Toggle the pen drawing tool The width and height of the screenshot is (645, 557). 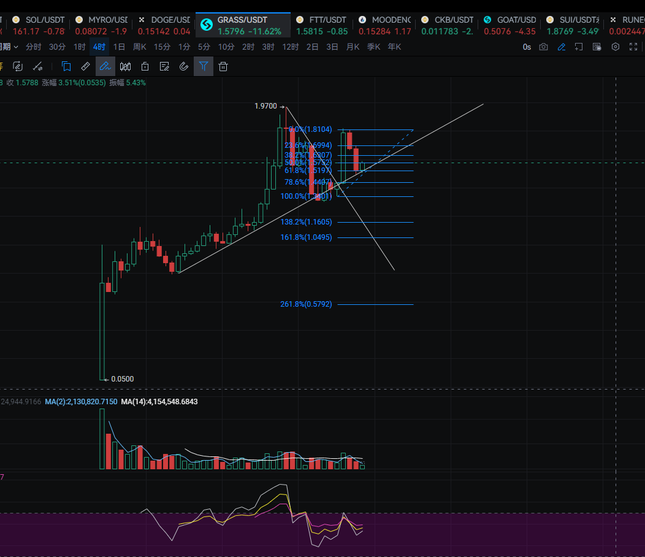coord(105,67)
